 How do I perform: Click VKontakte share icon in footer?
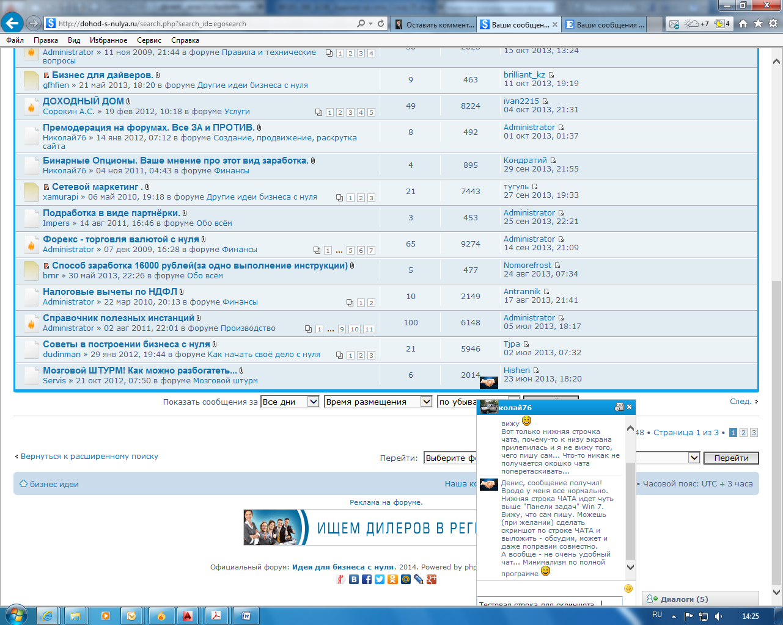pyautogui.click(x=354, y=579)
